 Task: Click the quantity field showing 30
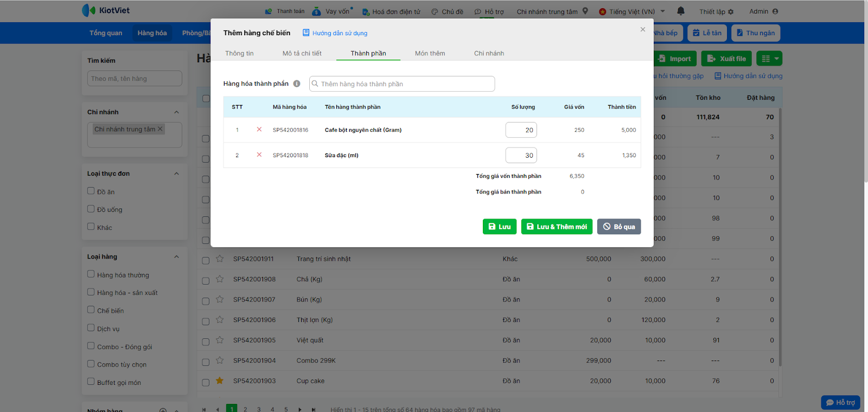click(x=521, y=155)
